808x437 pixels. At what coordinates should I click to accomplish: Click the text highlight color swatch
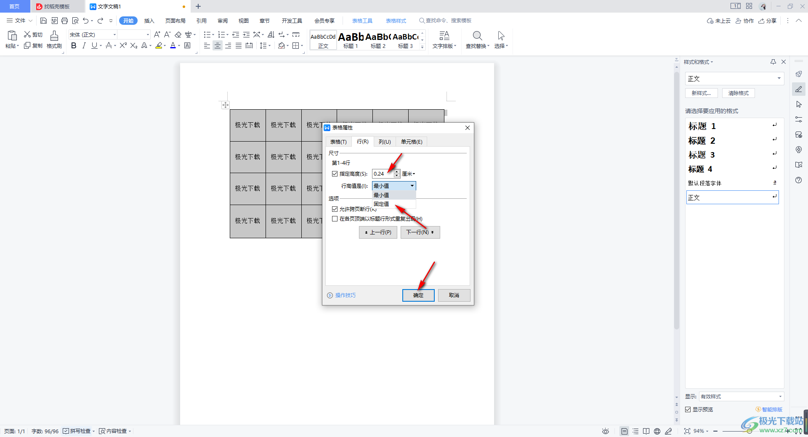pyautogui.click(x=159, y=45)
